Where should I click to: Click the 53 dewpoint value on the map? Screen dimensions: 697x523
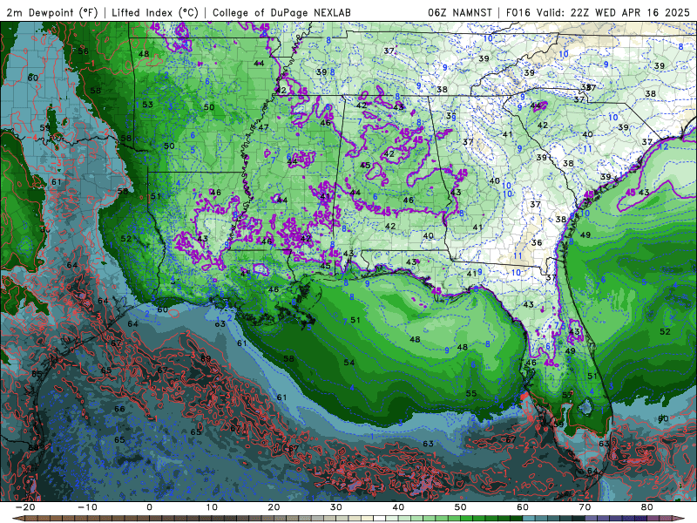(x=147, y=105)
